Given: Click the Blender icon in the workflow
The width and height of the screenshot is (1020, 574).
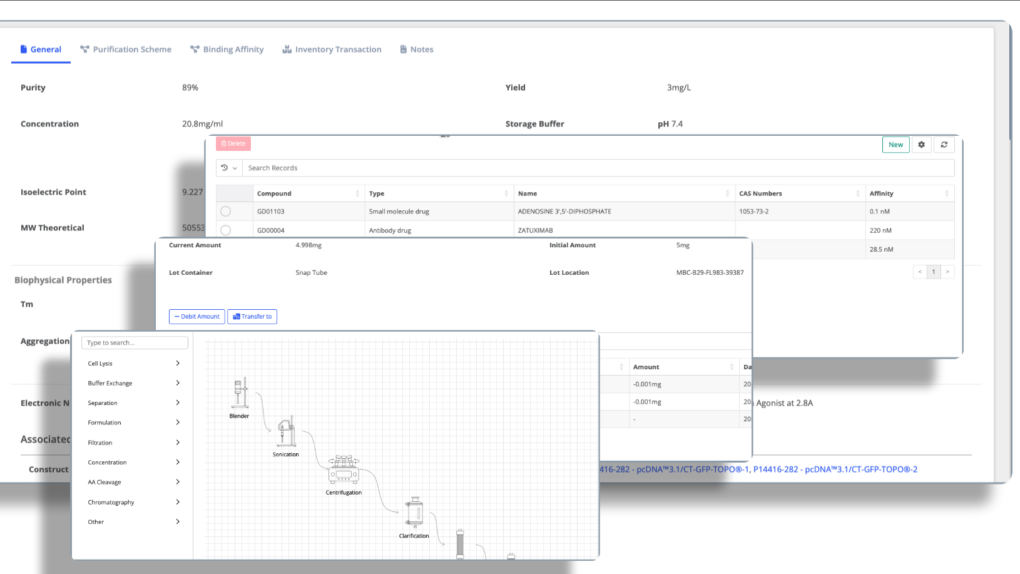Looking at the screenshot, I should tap(240, 393).
